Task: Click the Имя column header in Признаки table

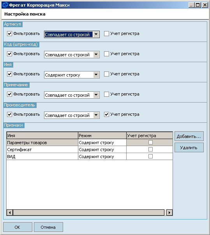Action: coord(42,136)
